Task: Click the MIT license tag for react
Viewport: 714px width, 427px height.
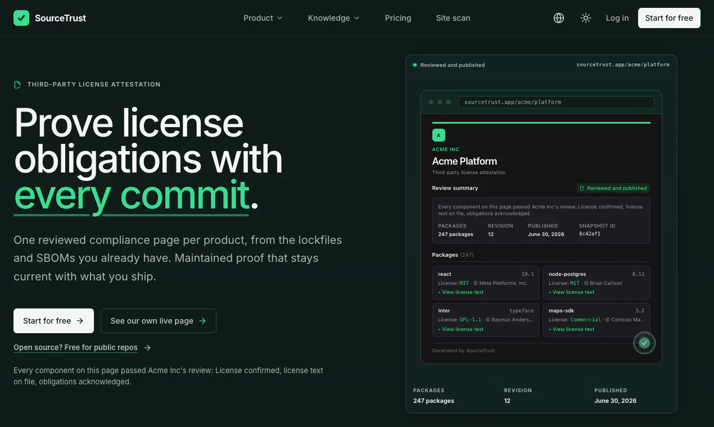Action: click(464, 283)
